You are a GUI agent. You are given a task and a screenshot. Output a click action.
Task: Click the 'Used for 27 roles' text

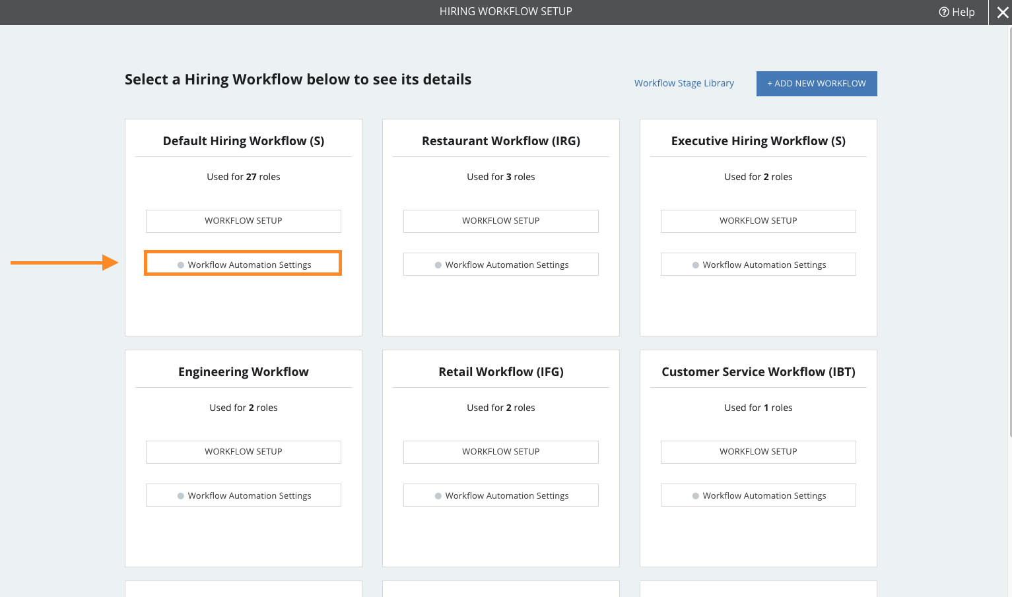tap(244, 177)
